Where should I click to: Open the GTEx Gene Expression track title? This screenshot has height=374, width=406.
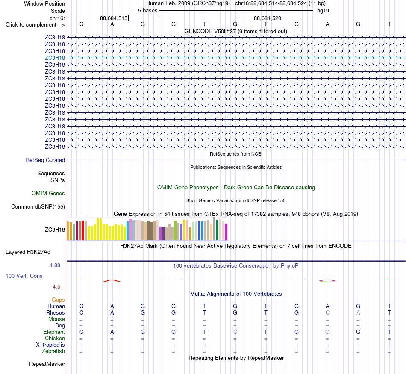pos(236,214)
